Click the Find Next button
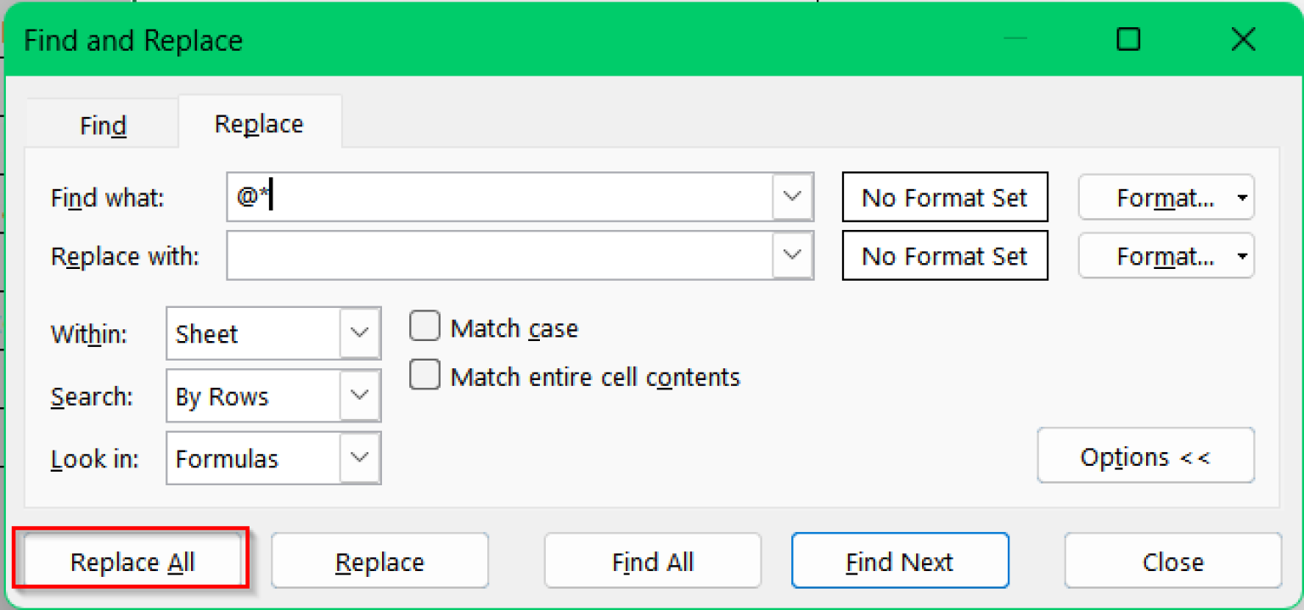The width and height of the screenshot is (1304, 610). coord(900,561)
